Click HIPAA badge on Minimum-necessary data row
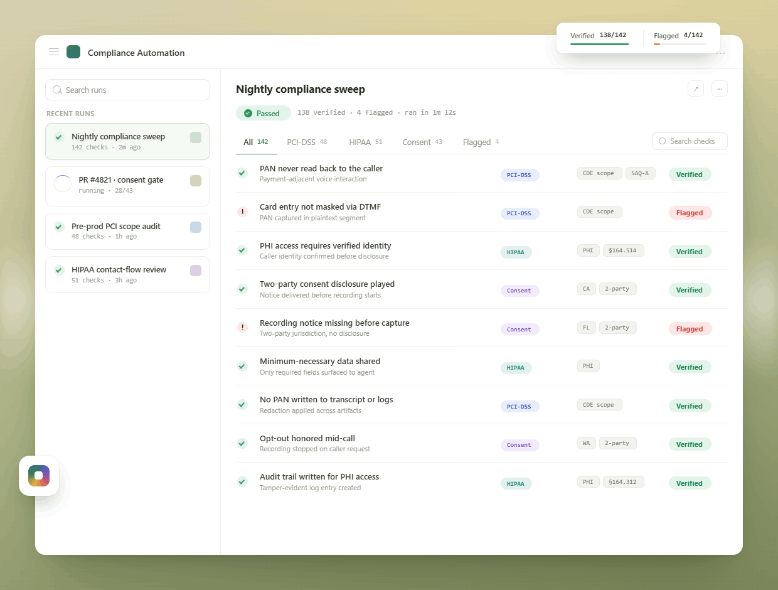The height and width of the screenshot is (590, 778). (x=516, y=368)
